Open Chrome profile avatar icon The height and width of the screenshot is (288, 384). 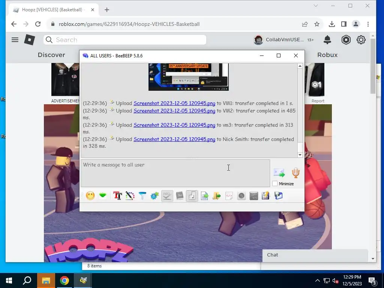356,24
